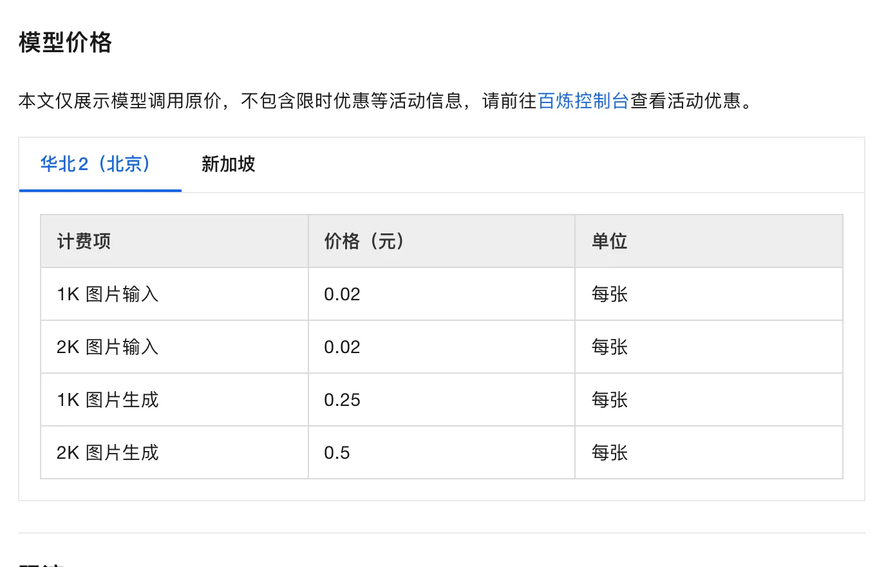Screen dimensions: 895x567
Task: Click 每张 in the 2K 图片生成 row
Action: [x=610, y=453]
